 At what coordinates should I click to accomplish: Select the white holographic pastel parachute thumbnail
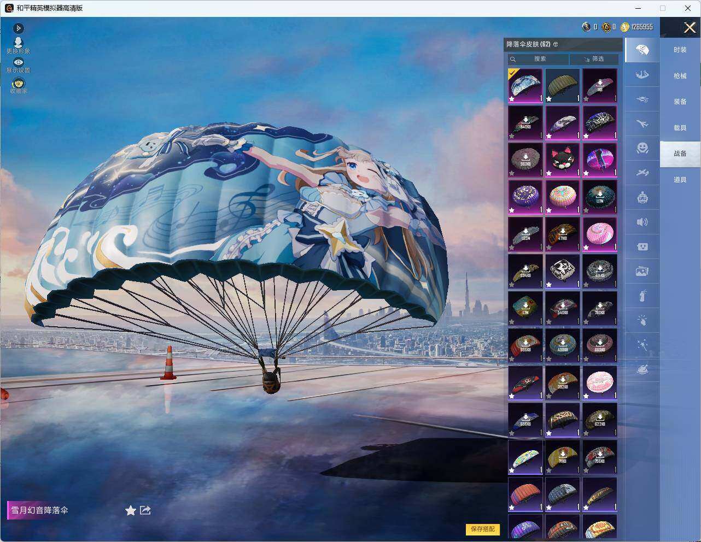pos(525,457)
